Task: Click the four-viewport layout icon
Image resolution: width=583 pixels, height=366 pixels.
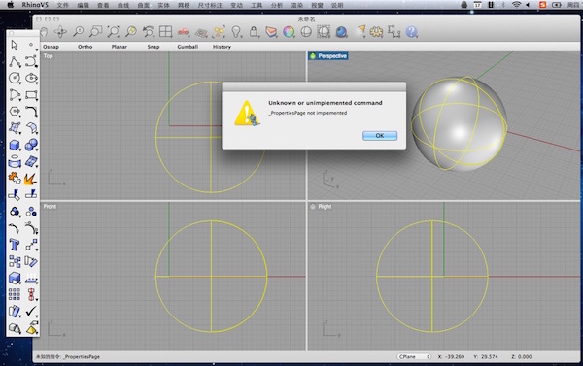Action: pos(165,32)
